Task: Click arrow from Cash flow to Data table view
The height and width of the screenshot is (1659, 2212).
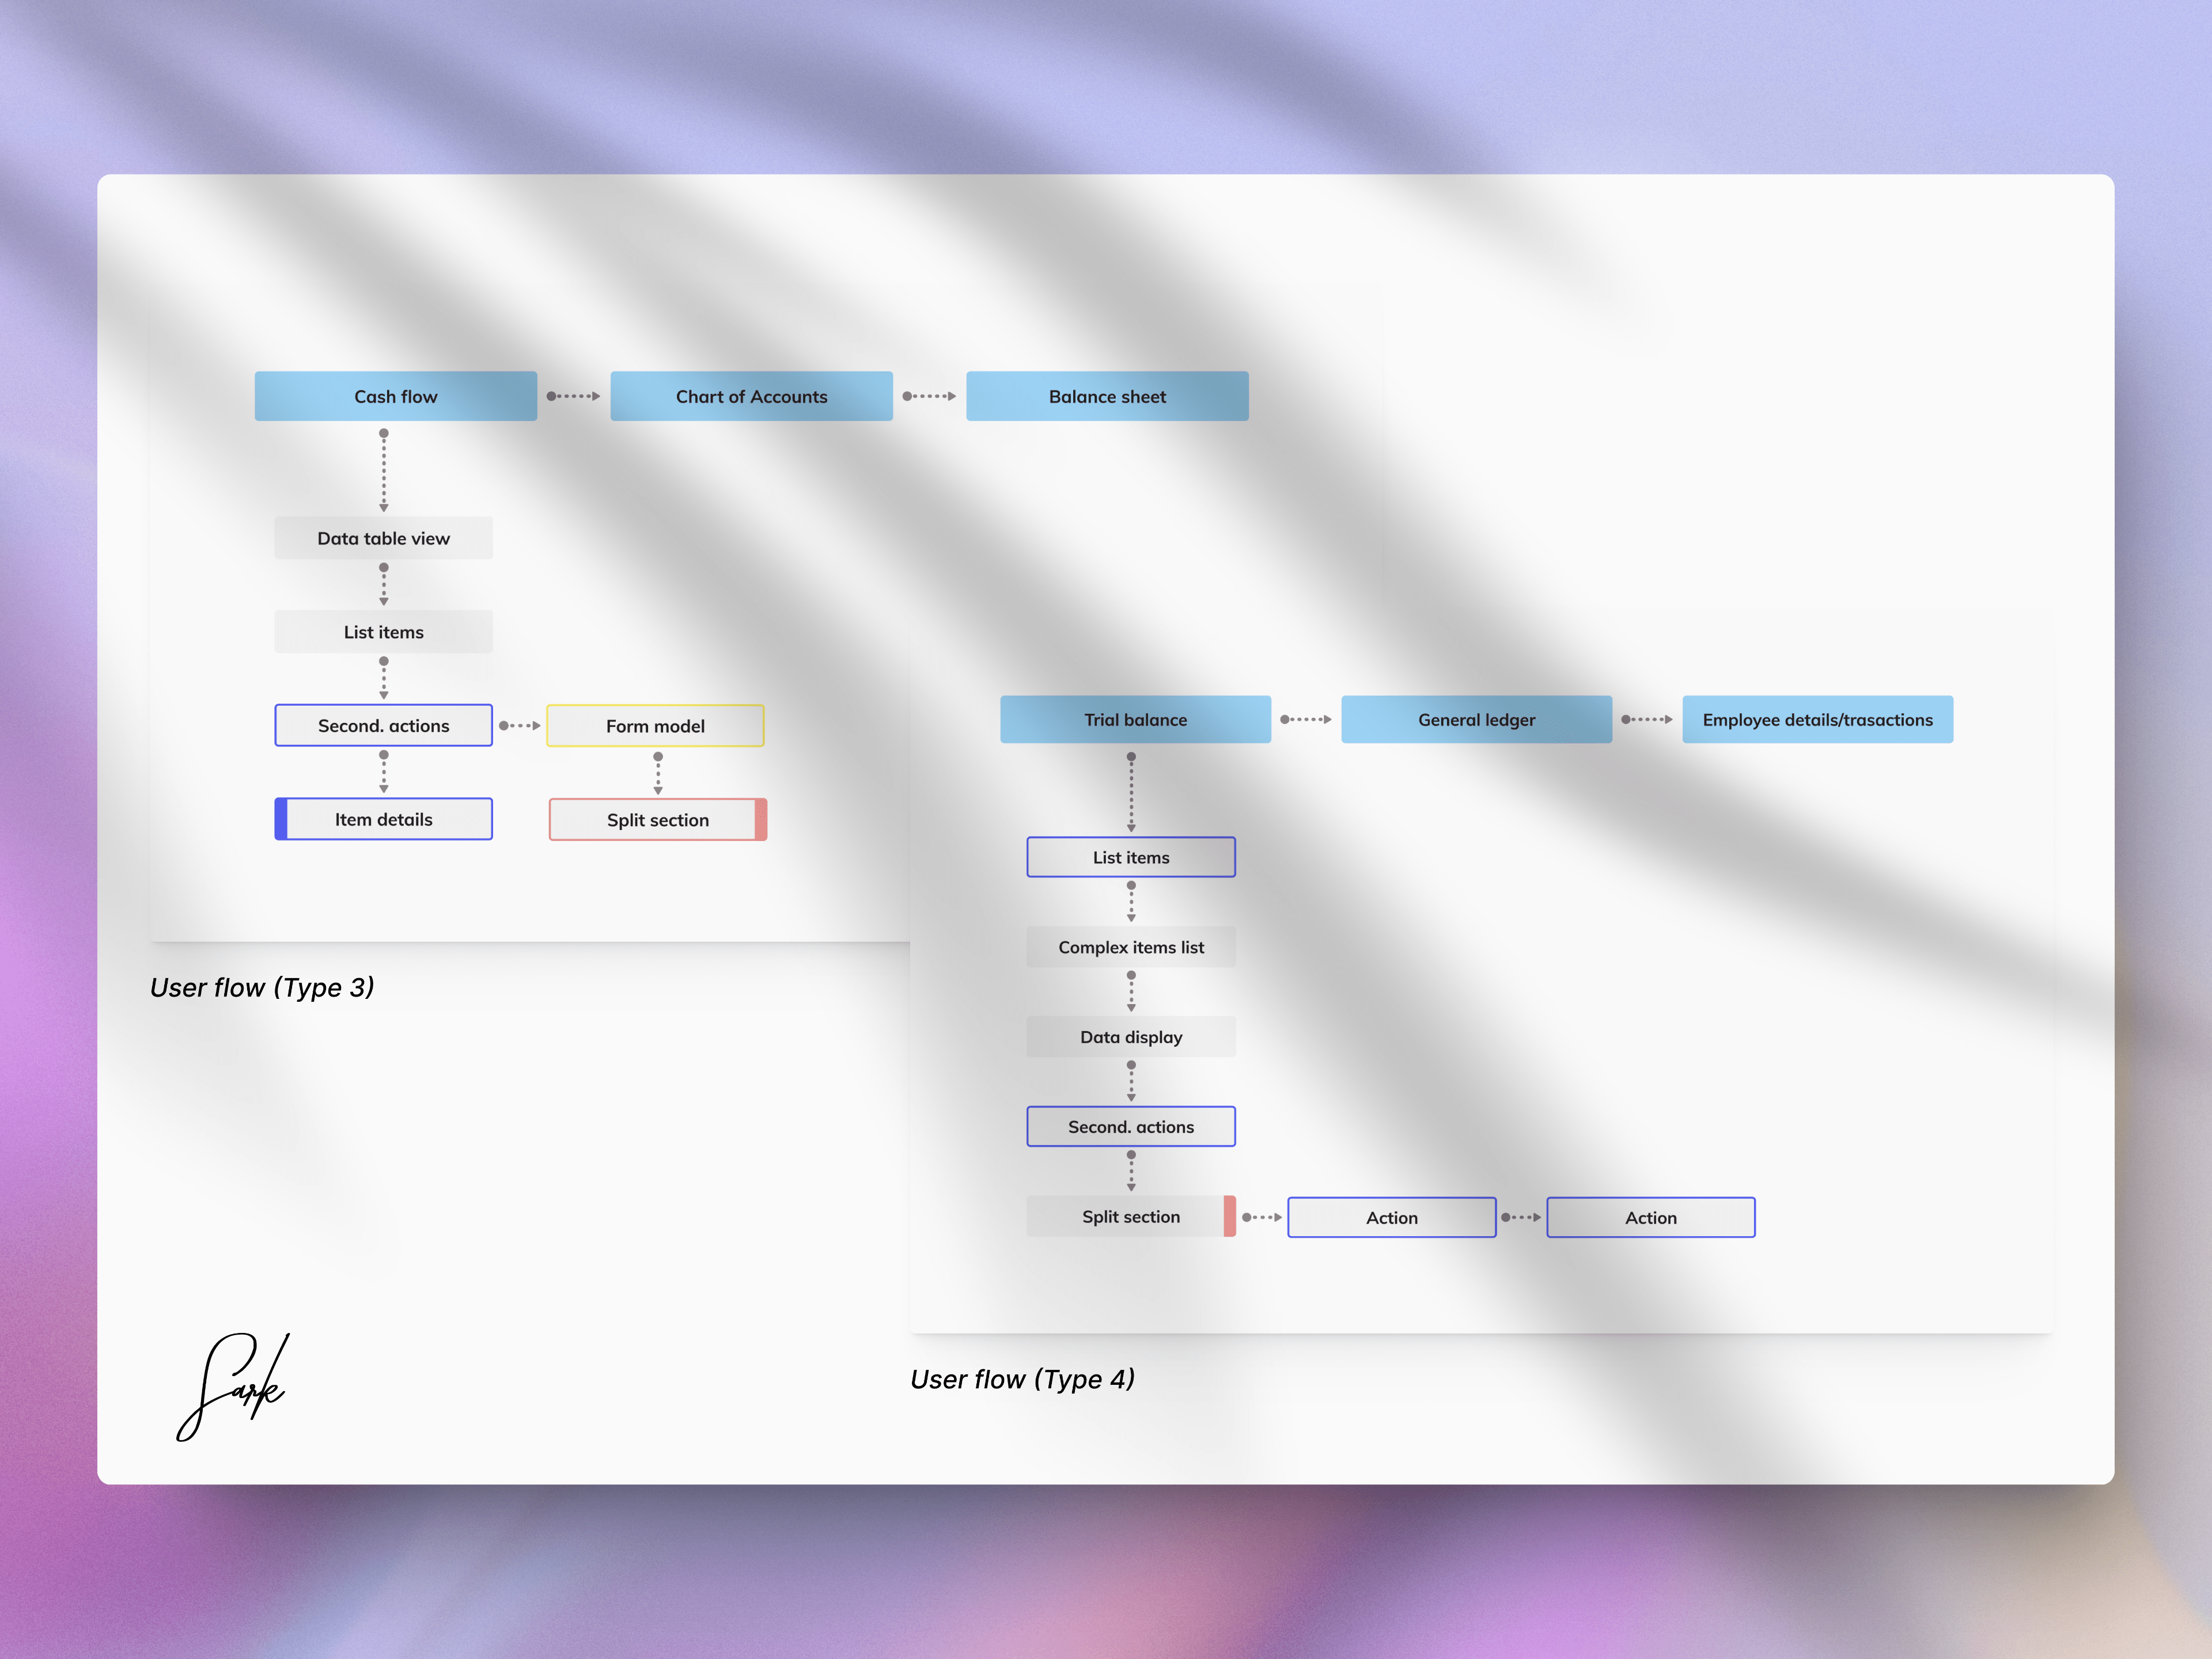Action: point(383,470)
